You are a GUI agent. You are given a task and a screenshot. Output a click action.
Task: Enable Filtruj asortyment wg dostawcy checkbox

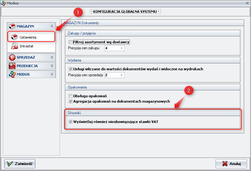point(70,42)
